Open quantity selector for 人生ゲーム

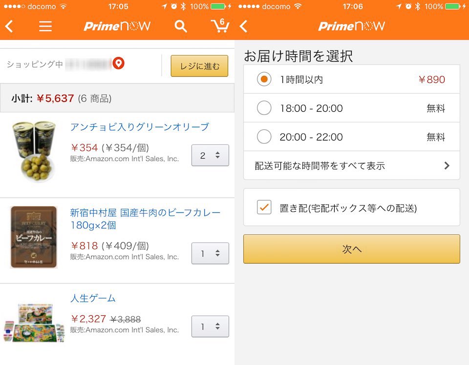tap(210, 326)
